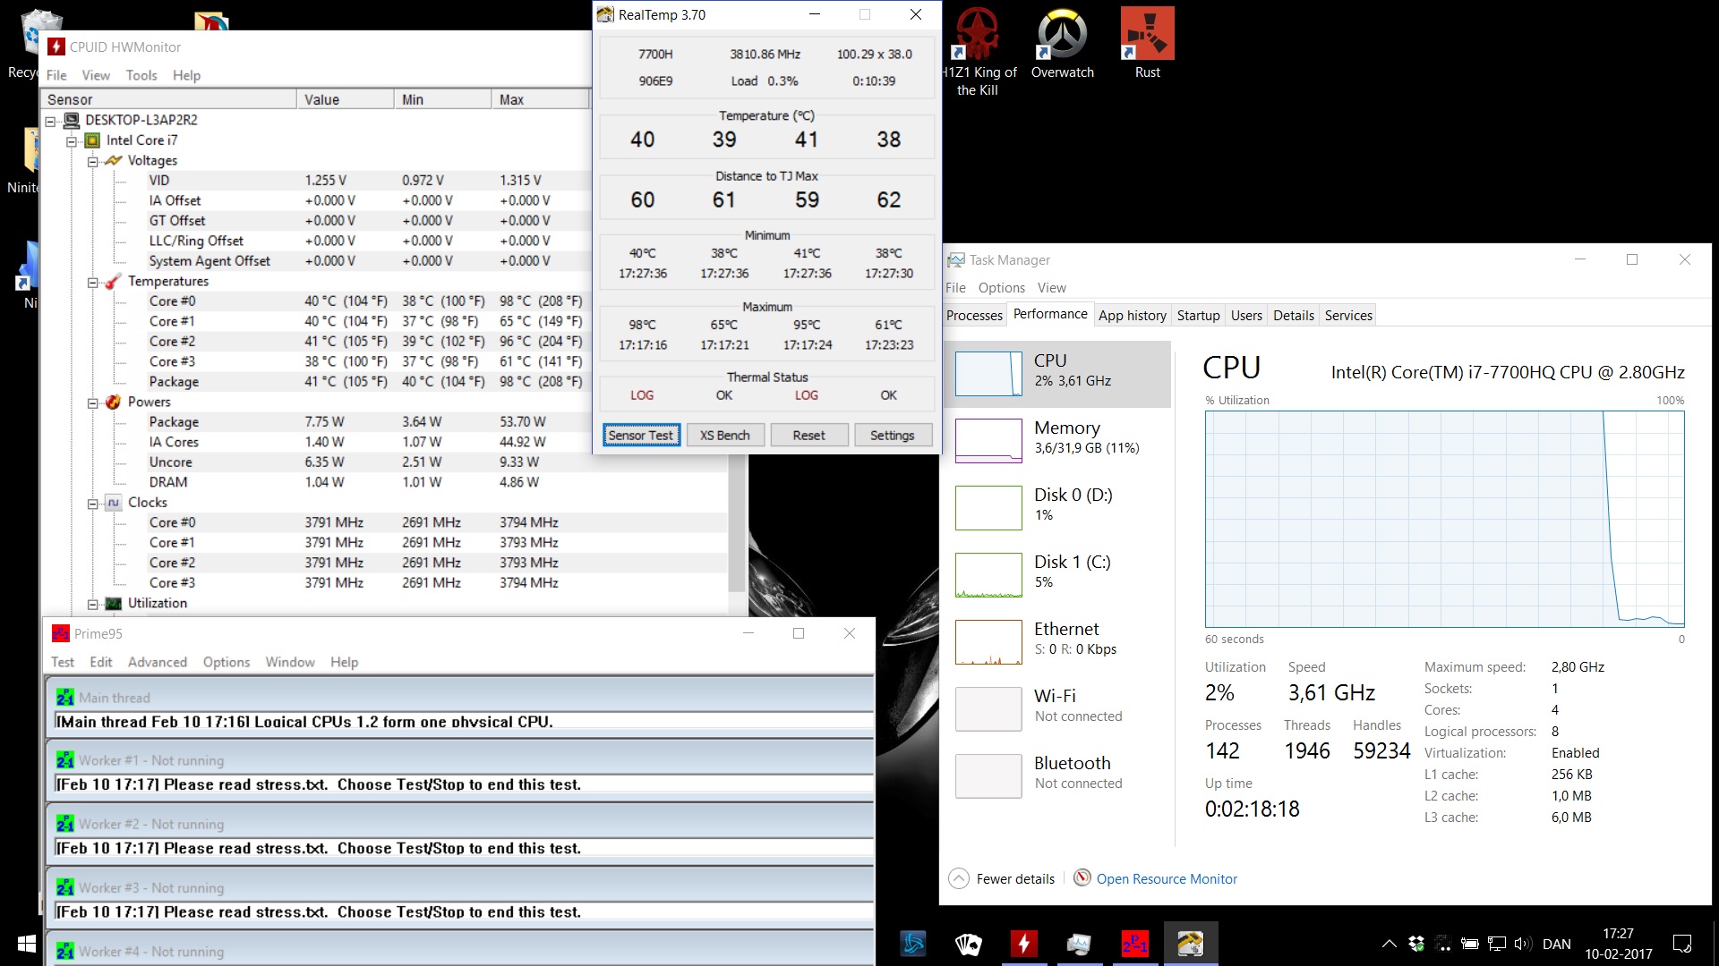Click the Value column header in HWMonitor
Screen dimensions: 1719x966
click(x=345, y=99)
